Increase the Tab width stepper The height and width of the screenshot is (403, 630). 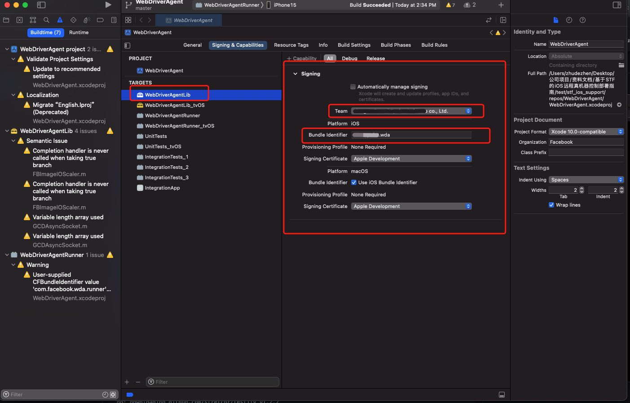click(x=582, y=188)
